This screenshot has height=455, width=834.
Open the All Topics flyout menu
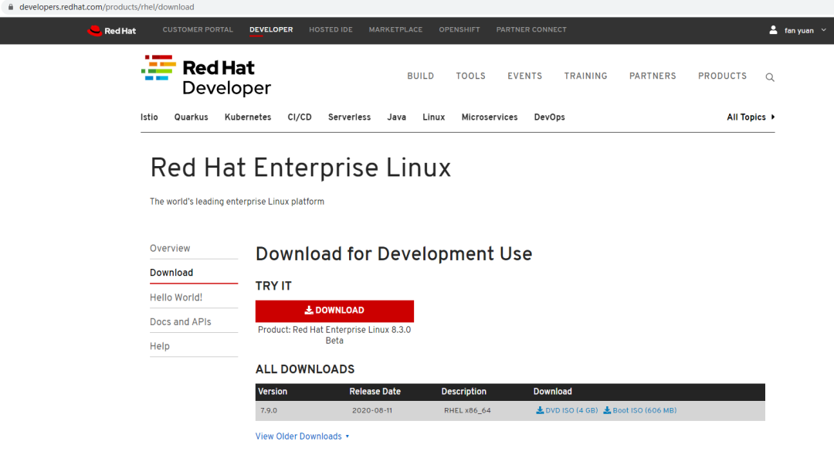(x=746, y=117)
